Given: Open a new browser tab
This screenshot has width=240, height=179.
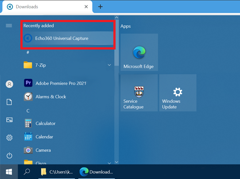Looking at the screenshot, I should click(101, 7).
